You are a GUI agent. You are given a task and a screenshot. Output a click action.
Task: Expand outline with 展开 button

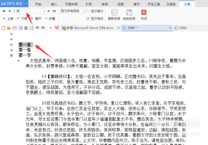click(36, 18)
